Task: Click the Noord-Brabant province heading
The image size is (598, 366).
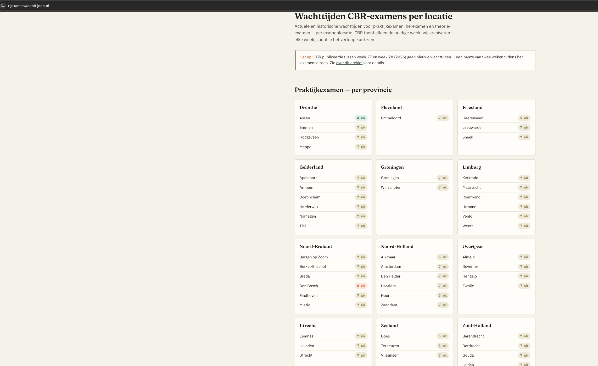Action: coord(316,246)
